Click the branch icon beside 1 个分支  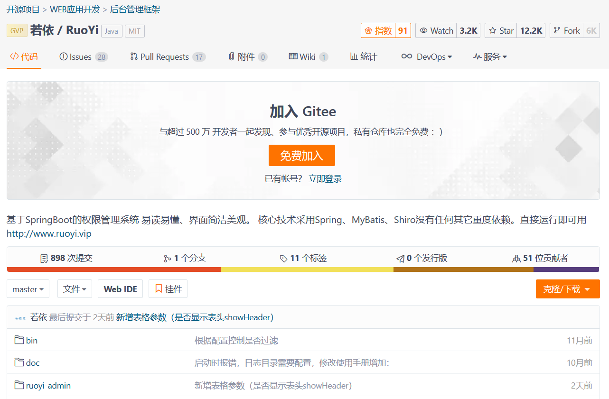click(x=167, y=259)
